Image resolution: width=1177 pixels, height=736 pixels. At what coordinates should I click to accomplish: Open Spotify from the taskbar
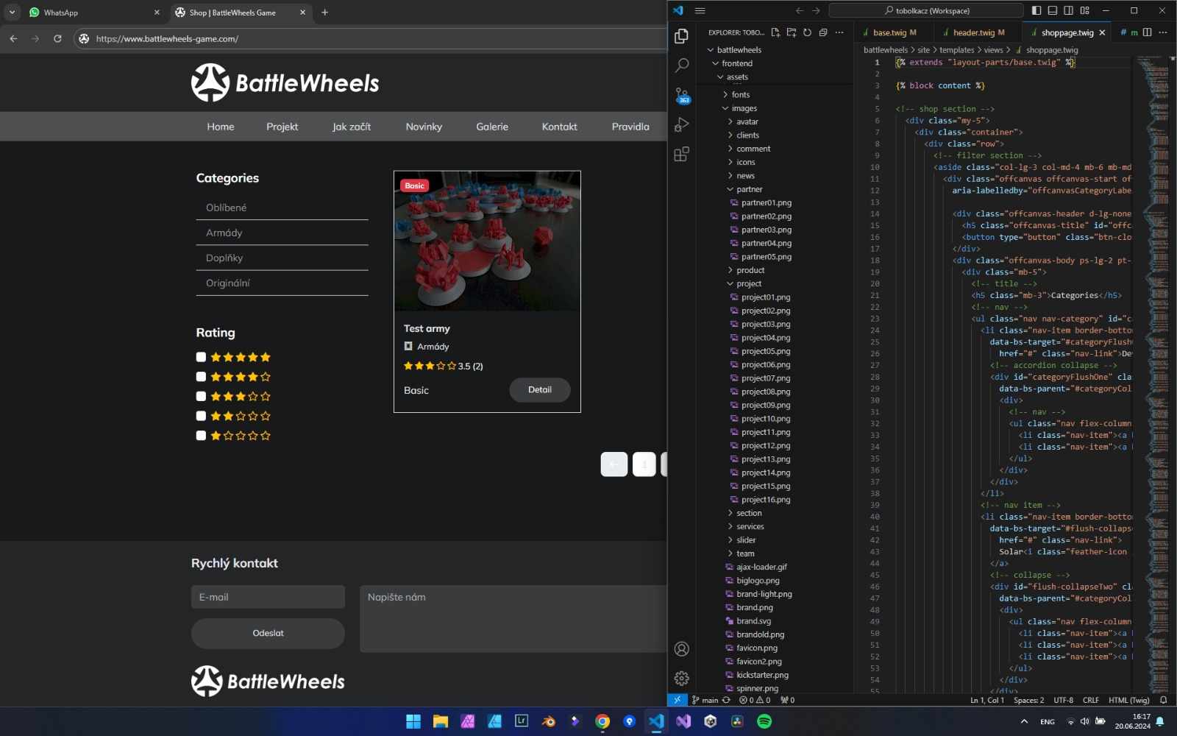tap(764, 721)
